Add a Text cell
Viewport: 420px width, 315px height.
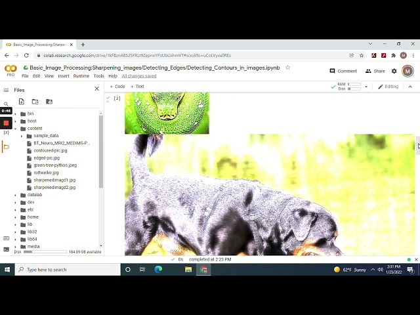click(x=137, y=86)
